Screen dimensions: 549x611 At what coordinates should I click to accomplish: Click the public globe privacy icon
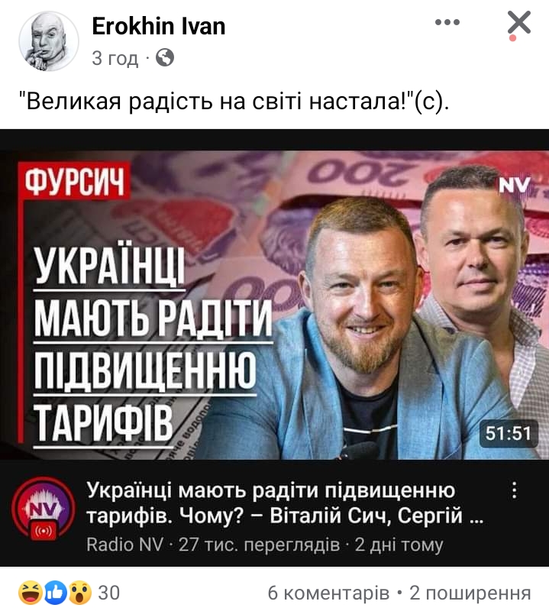click(x=165, y=58)
